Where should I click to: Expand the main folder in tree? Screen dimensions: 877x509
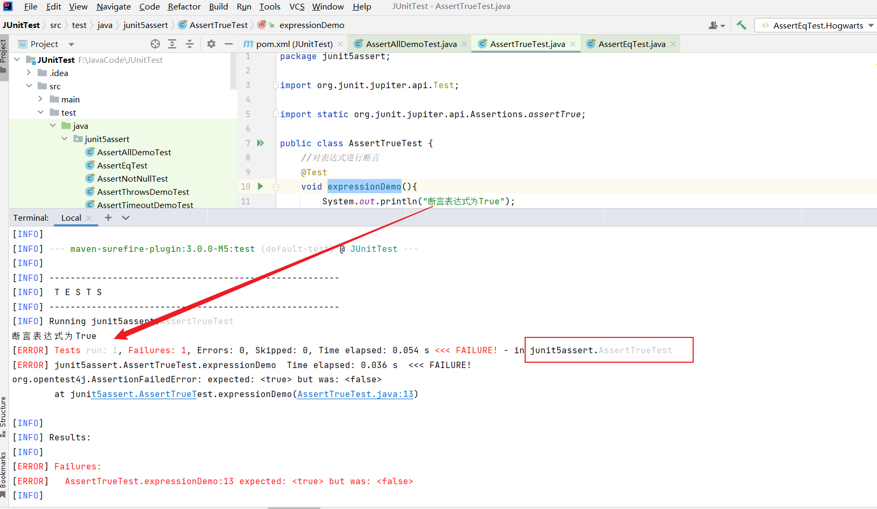(x=41, y=99)
